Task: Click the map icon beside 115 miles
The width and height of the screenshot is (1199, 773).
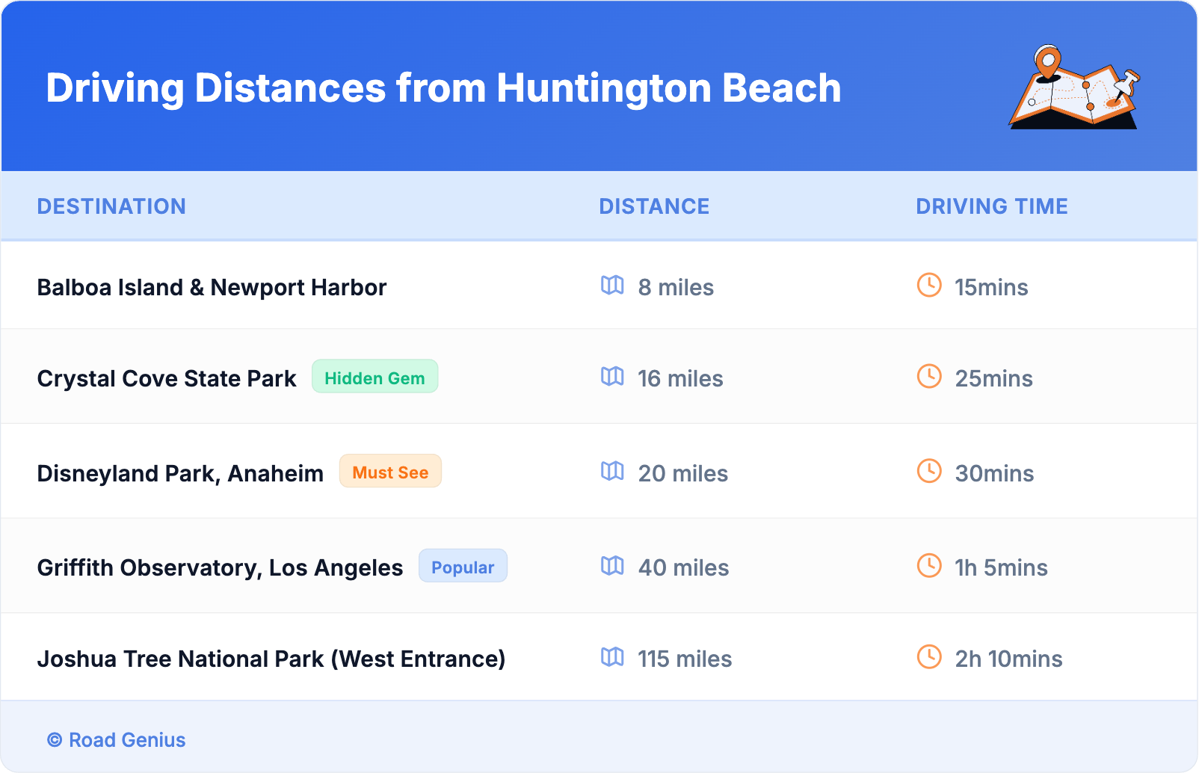Action: click(612, 657)
